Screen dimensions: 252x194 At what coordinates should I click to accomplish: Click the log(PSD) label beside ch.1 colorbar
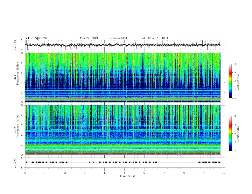pos(238,83)
